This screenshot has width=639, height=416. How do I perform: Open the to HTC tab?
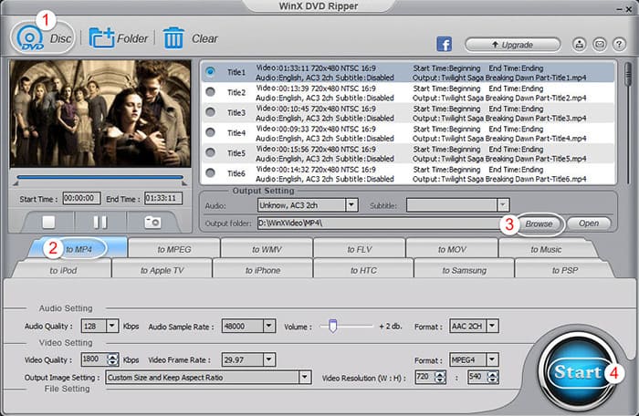363,270
